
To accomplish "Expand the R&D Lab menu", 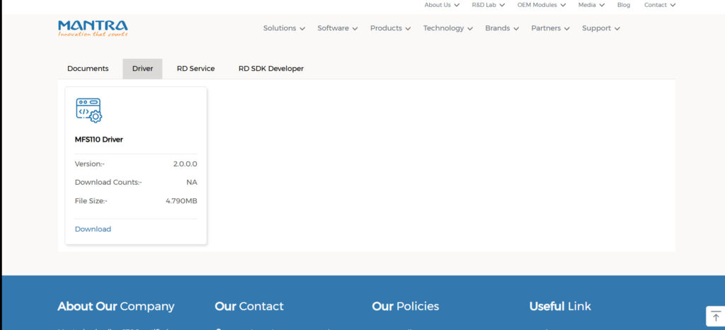I will (x=489, y=5).
